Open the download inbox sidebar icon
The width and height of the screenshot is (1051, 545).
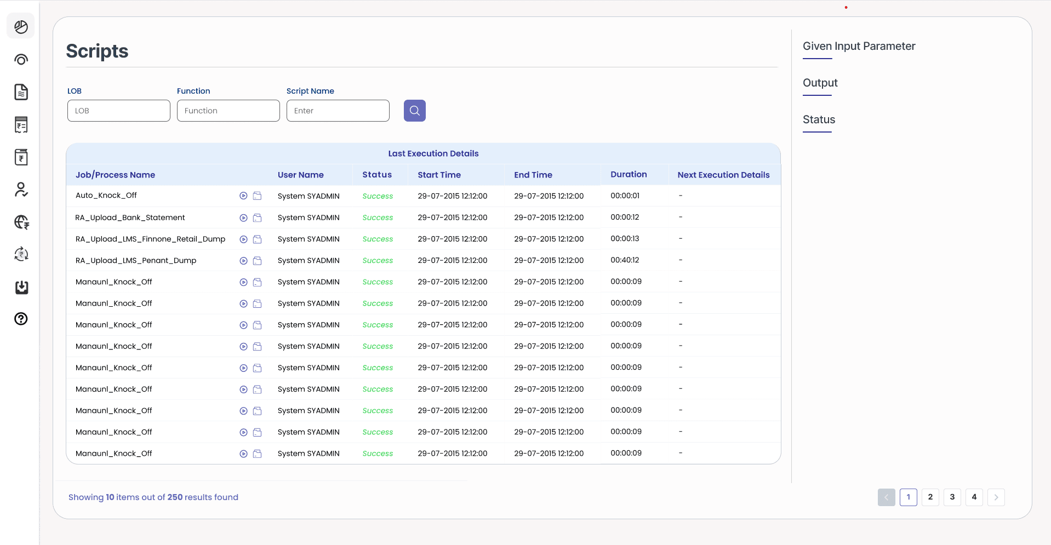point(21,288)
